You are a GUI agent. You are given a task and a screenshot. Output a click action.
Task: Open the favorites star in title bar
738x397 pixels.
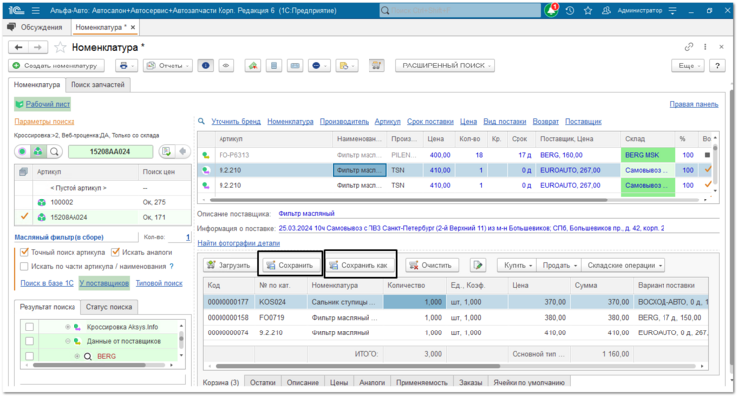[x=588, y=10]
